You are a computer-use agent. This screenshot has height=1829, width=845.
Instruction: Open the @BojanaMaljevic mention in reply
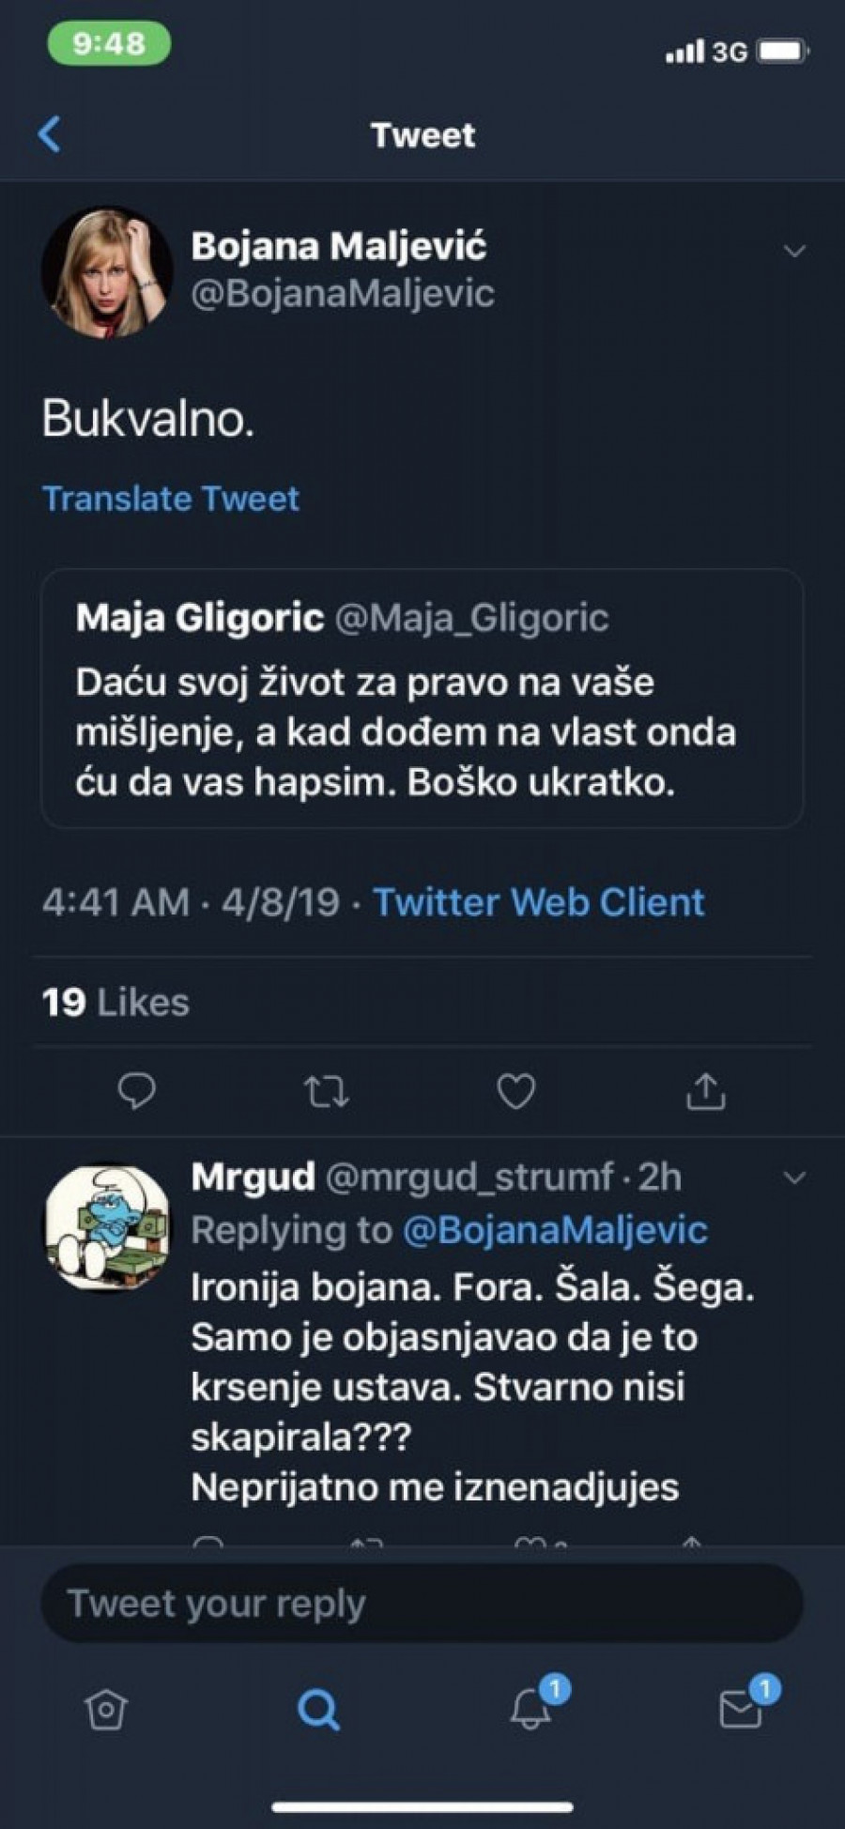pyautogui.click(x=555, y=1230)
